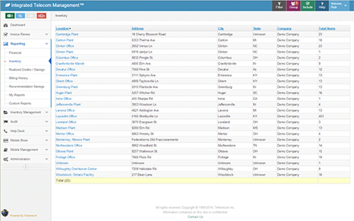Open Custom Reports submenu item
This screenshot has width=354, height=221.
click(20, 104)
